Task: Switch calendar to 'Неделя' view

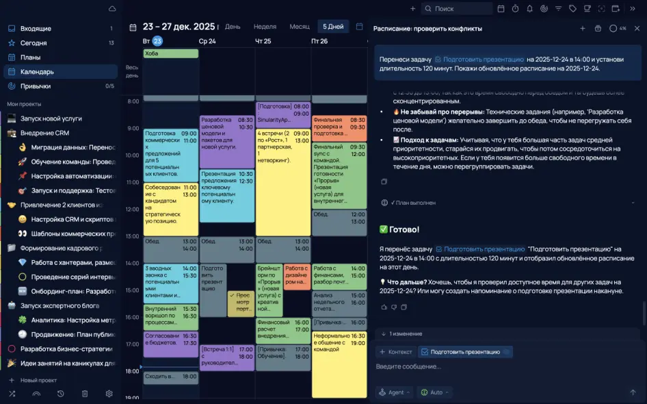Action: 265,27
